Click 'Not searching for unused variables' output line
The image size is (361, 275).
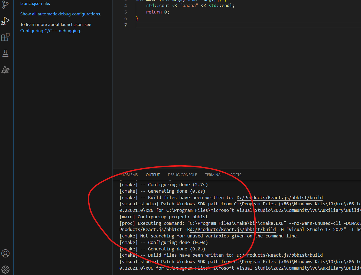tap(209, 236)
